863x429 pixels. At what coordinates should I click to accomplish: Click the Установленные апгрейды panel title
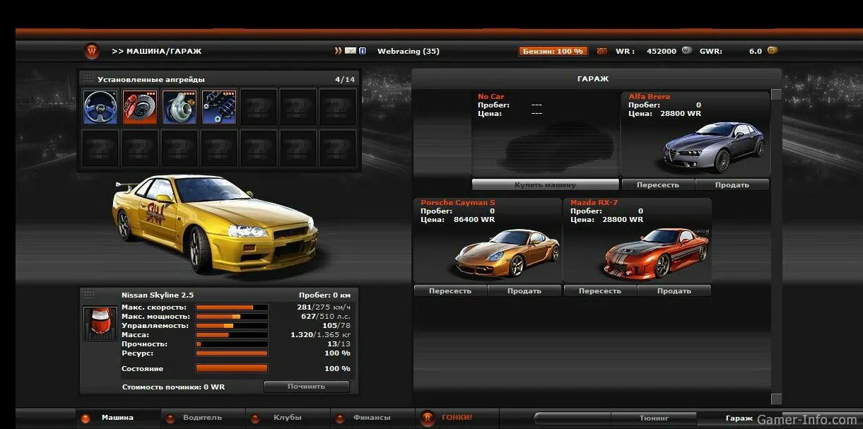pyautogui.click(x=151, y=79)
